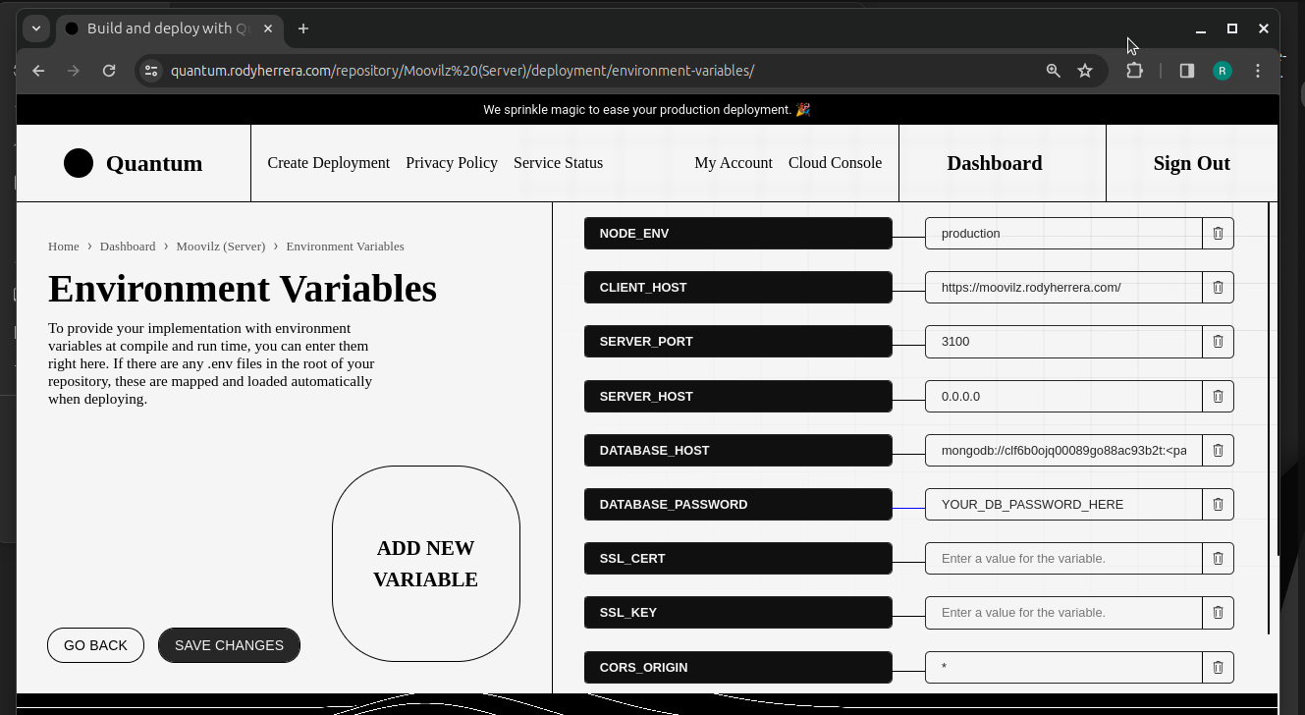This screenshot has width=1305, height=715.
Task: Click the Environment Variables breadcrumb text
Action: [x=345, y=247]
